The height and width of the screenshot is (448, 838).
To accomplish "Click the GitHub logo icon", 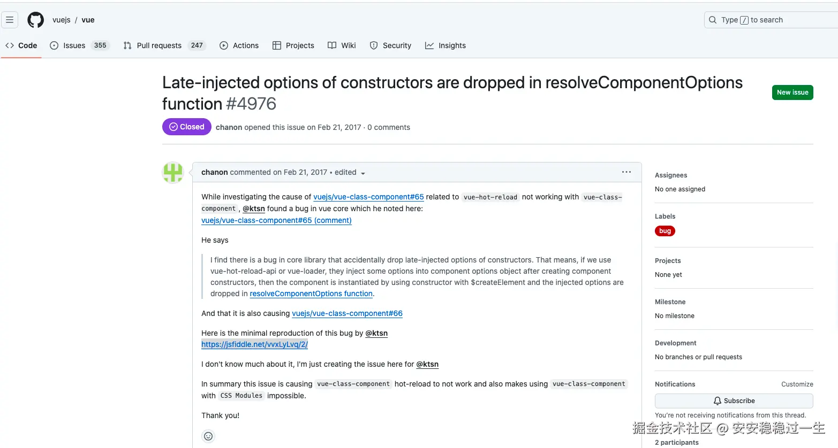I will click(x=36, y=20).
